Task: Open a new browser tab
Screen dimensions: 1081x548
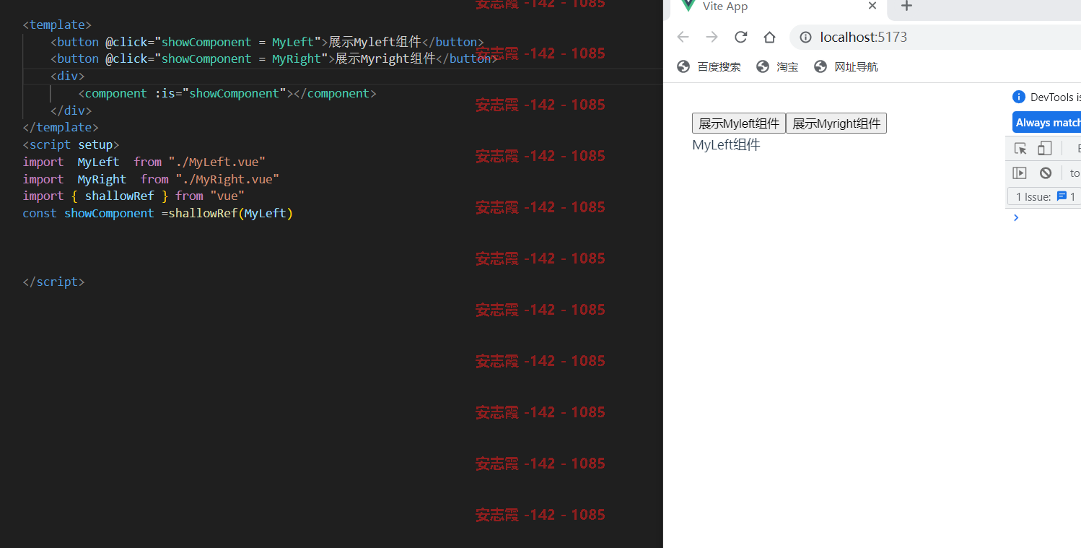Action: pyautogui.click(x=907, y=6)
